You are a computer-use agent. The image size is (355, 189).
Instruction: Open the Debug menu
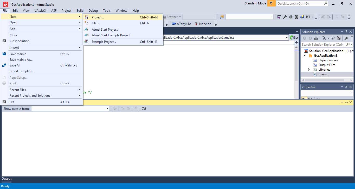tap(93, 10)
